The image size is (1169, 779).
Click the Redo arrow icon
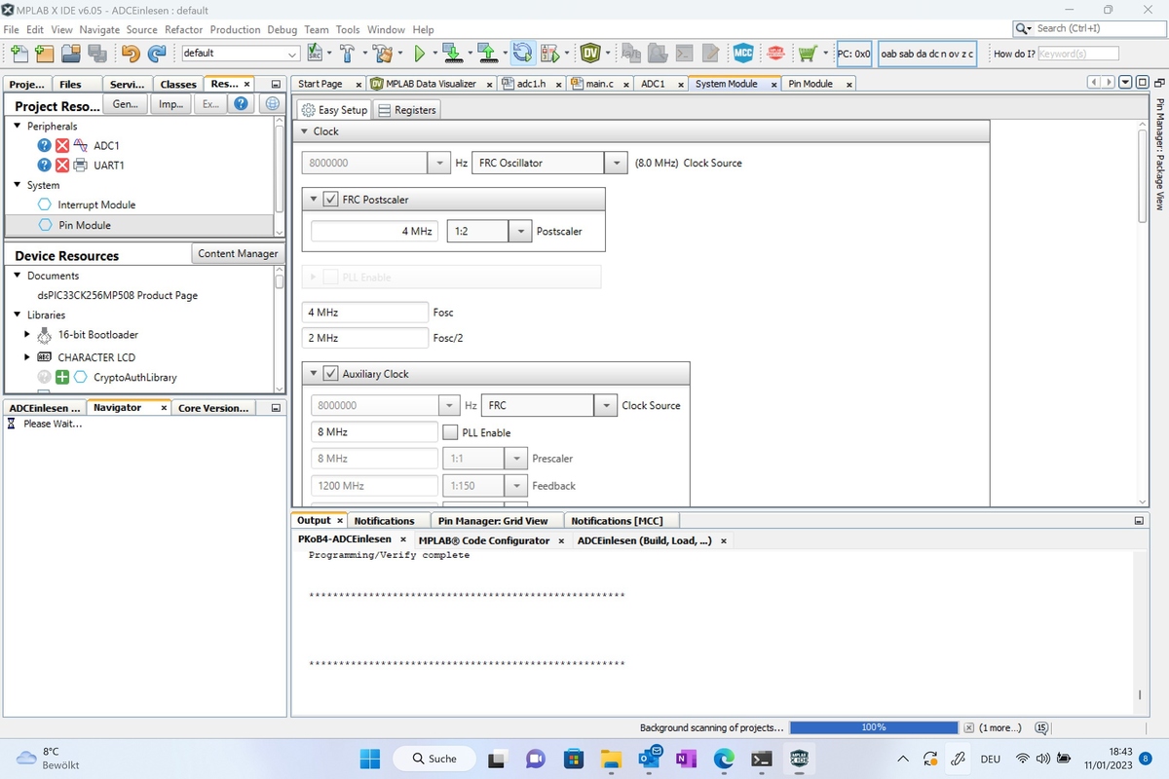tap(157, 54)
